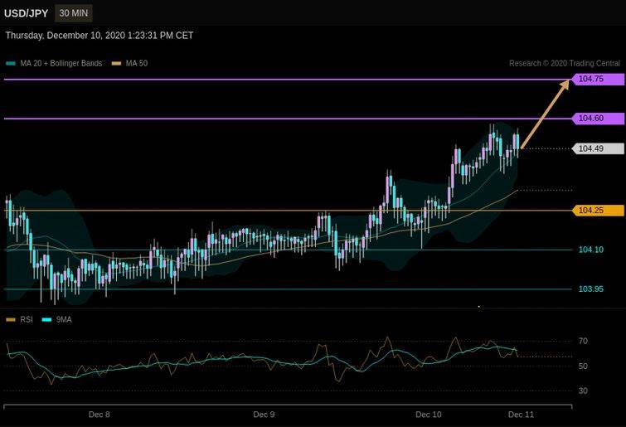Click the Research © 2020 Trading Central credit
The width and height of the screenshot is (626, 427).
(x=565, y=64)
